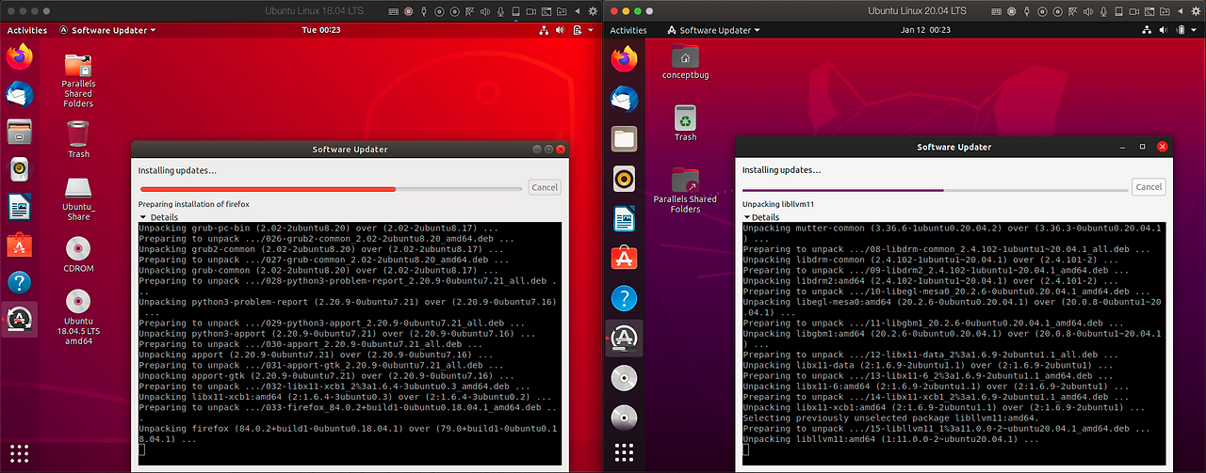This screenshot has height=473, width=1206.
Task: Show Applications grid in Ubuntu 18.04
Action: pos(19,452)
